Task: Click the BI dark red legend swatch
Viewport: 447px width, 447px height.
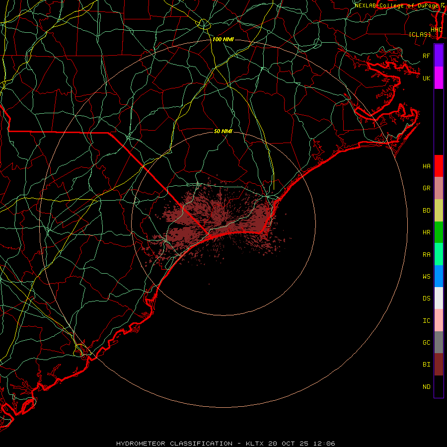Action: click(439, 365)
